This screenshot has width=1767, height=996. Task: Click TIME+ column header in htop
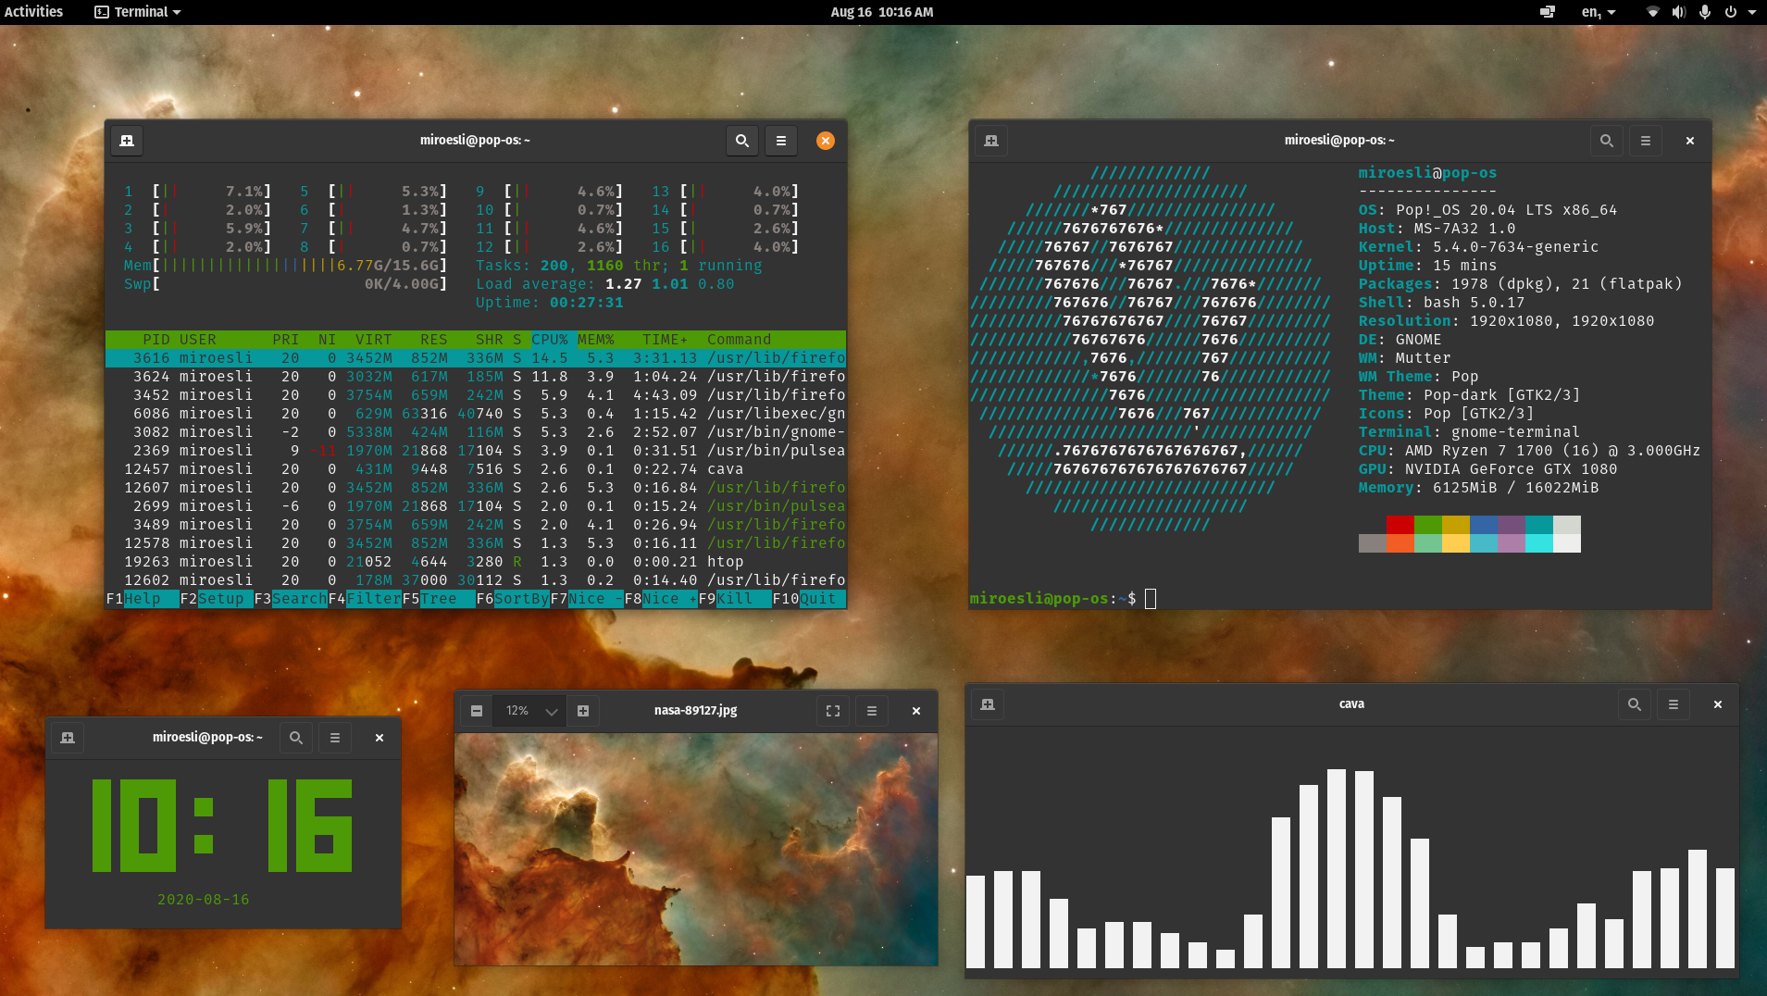coord(666,340)
